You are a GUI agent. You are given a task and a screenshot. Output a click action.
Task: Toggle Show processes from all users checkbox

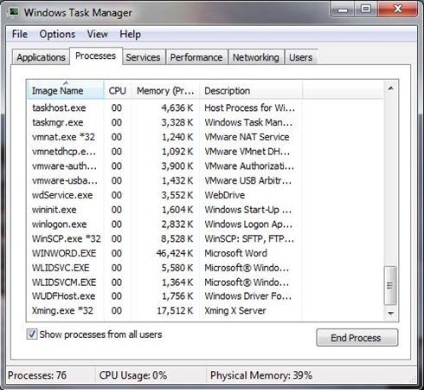coord(32,335)
